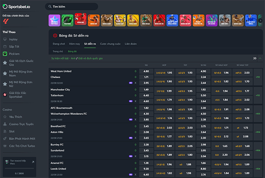Click the search field Tìm kiếm
The width and height of the screenshot is (265, 178).
(71, 6)
